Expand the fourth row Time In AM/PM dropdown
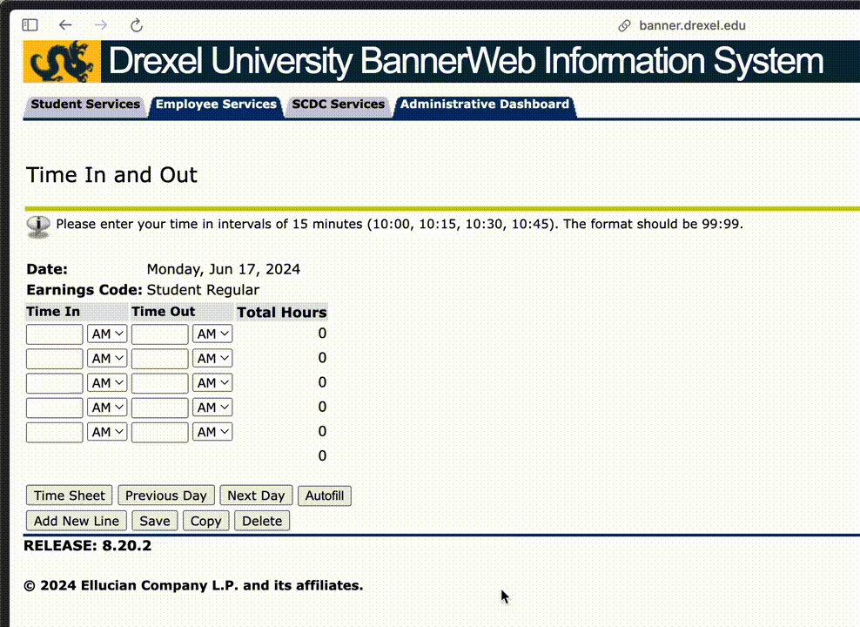The width and height of the screenshot is (860, 627). pos(107,408)
